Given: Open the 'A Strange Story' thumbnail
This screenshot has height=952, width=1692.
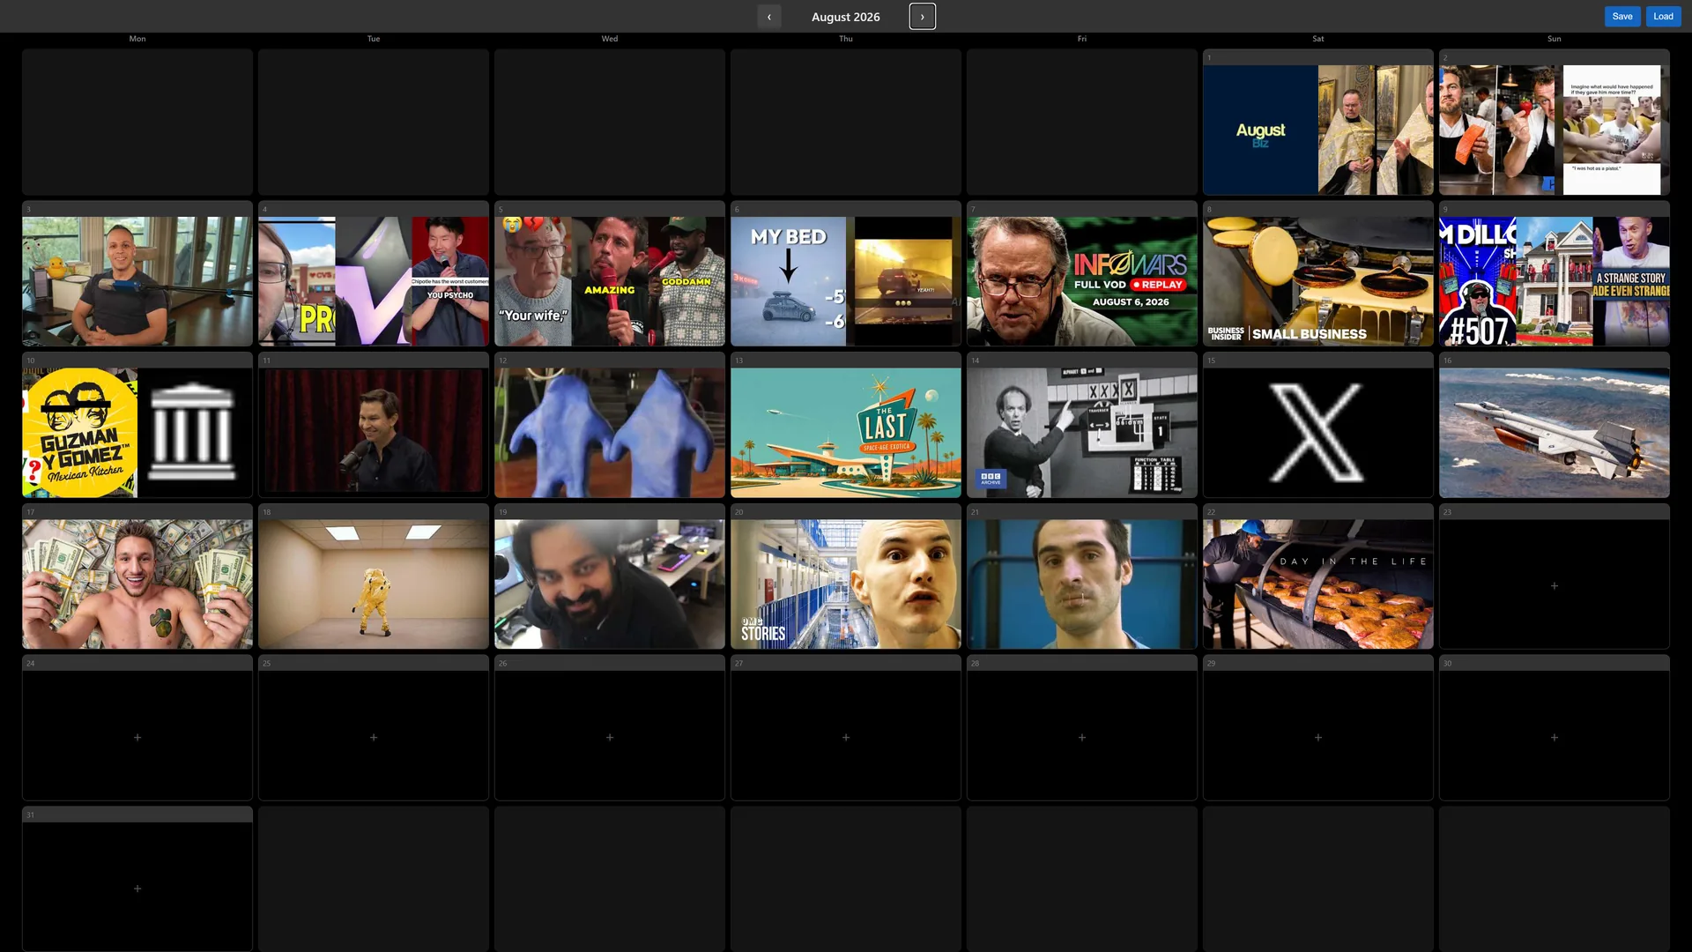Looking at the screenshot, I should pos(1631,281).
